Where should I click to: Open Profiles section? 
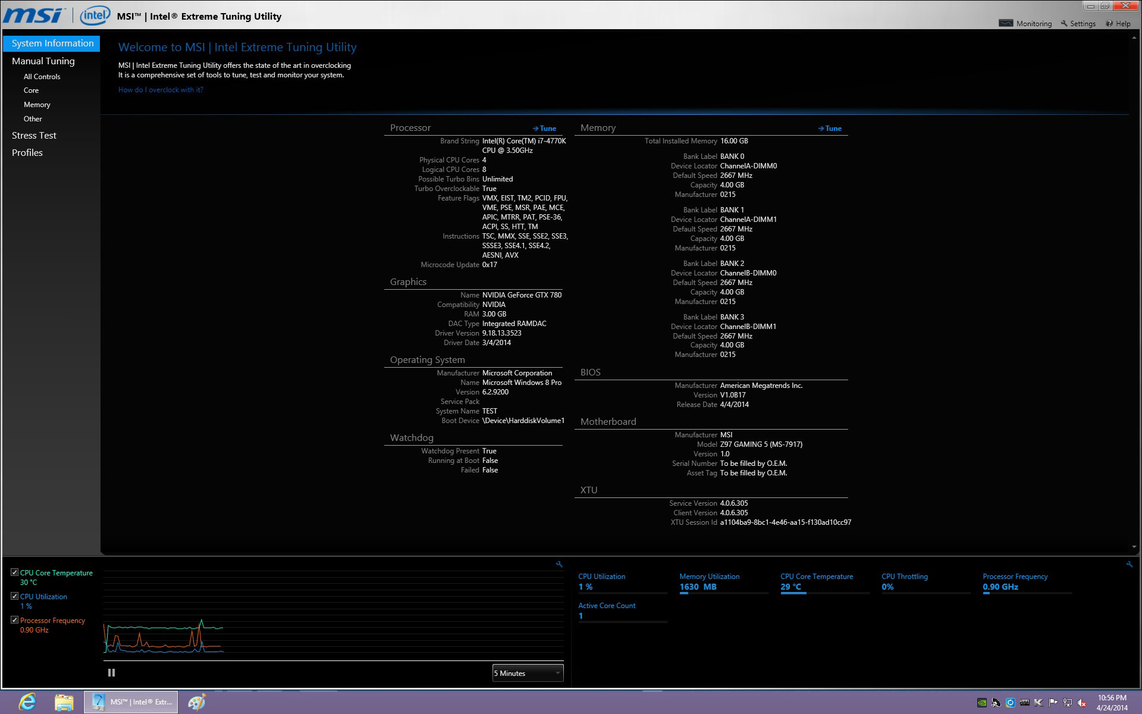27,153
